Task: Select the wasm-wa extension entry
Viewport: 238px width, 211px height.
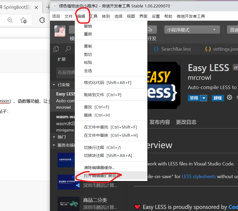Action: pos(63,123)
